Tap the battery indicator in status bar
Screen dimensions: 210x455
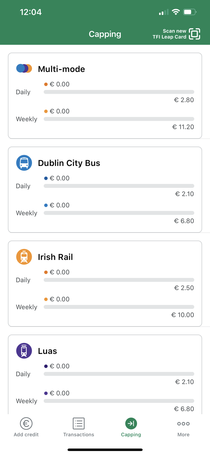(190, 12)
